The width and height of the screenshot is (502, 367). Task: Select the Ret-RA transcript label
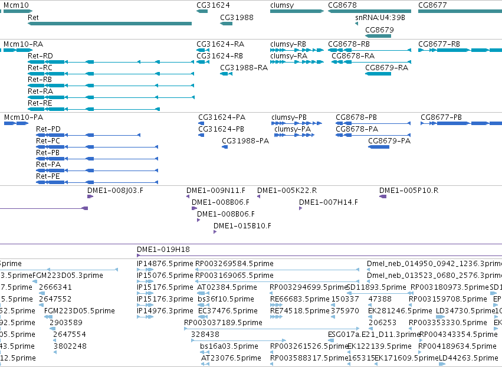pos(40,91)
